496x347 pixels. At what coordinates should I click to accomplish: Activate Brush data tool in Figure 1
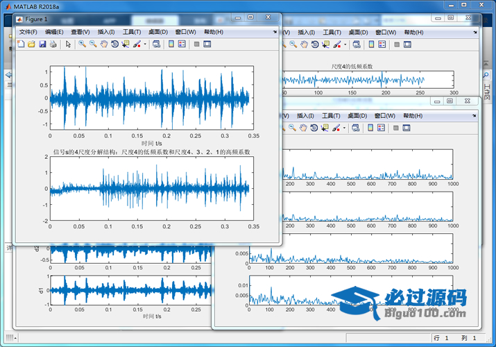(x=137, y=44)
